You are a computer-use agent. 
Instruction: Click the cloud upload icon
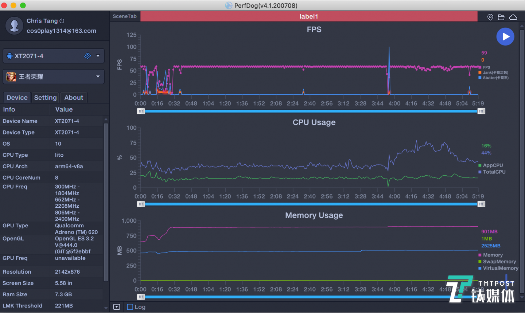click(513, 17)
